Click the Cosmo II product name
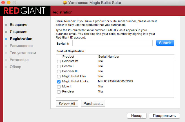This screenshot has height=122, width=185. coord(68,66)
